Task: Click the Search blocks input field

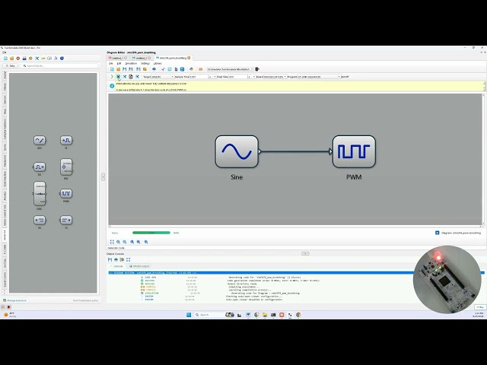Action: [x=59, y=66]
